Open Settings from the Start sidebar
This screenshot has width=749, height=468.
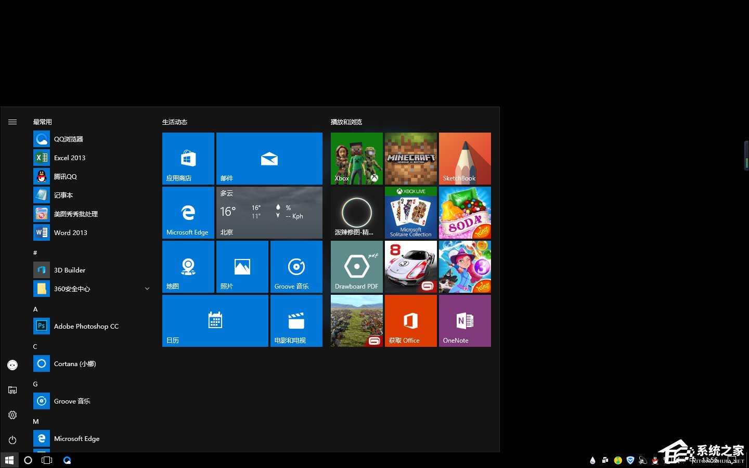[x=12, y=414]
